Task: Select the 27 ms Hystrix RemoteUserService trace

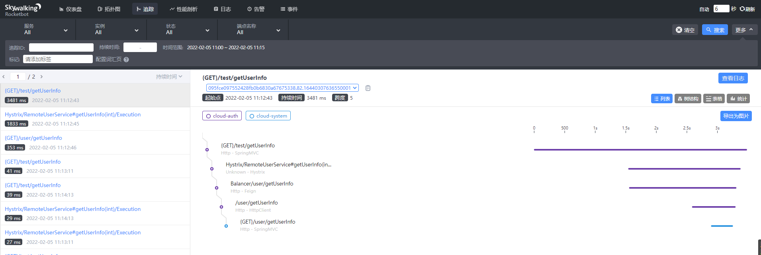Action: (95, 237)
